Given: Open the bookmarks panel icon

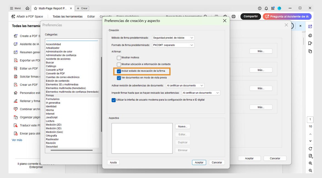Looking at the screenshot, I should [310, 43].
